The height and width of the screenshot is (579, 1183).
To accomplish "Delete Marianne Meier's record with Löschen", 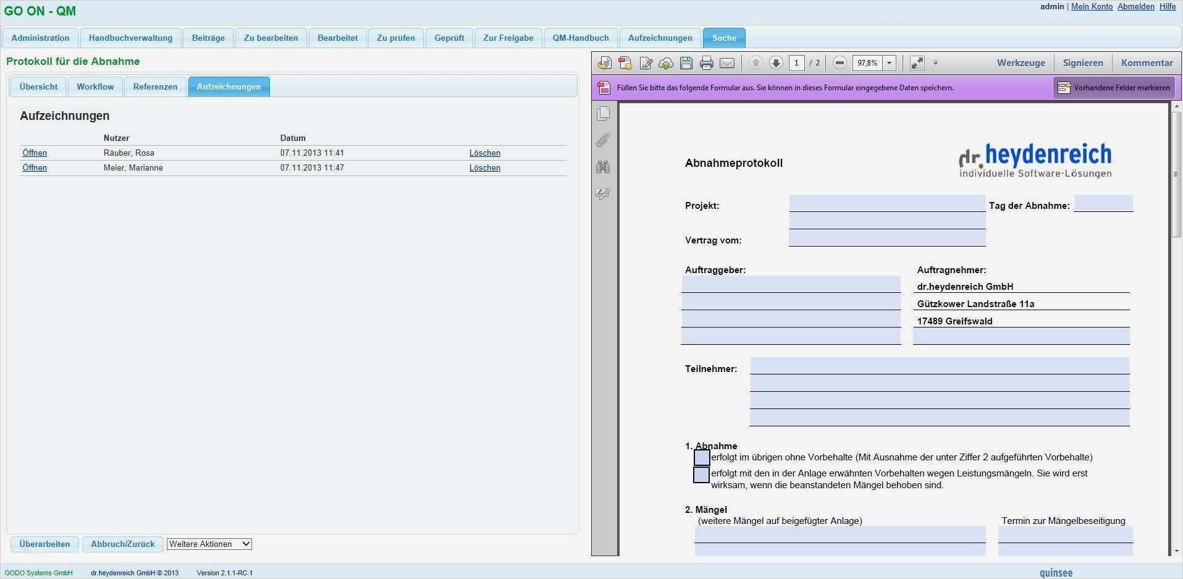I will (x=485, y=167).
